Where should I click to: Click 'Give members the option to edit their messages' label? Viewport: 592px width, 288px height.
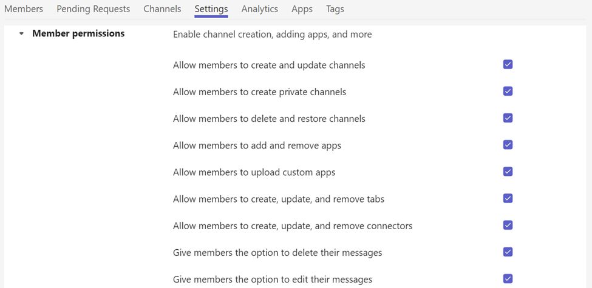273,280
